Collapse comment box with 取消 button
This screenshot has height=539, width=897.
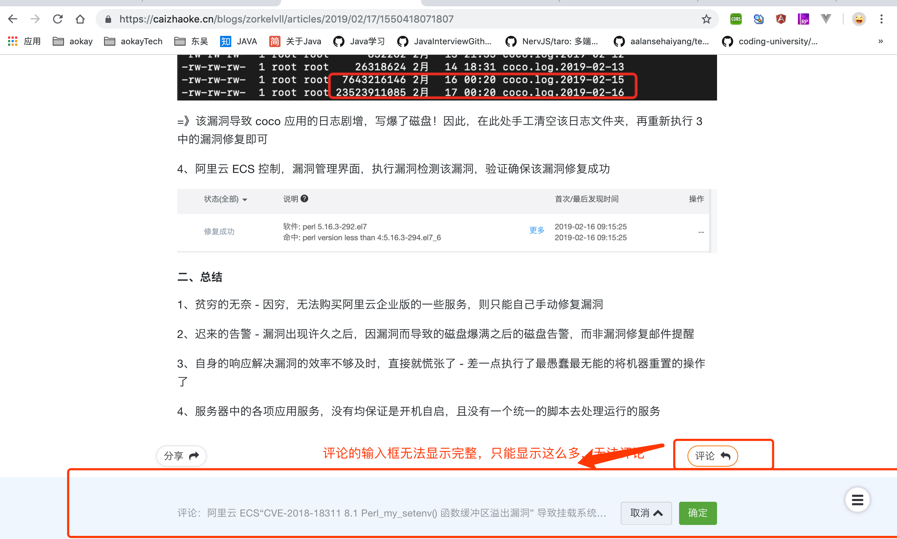[646, 513]
